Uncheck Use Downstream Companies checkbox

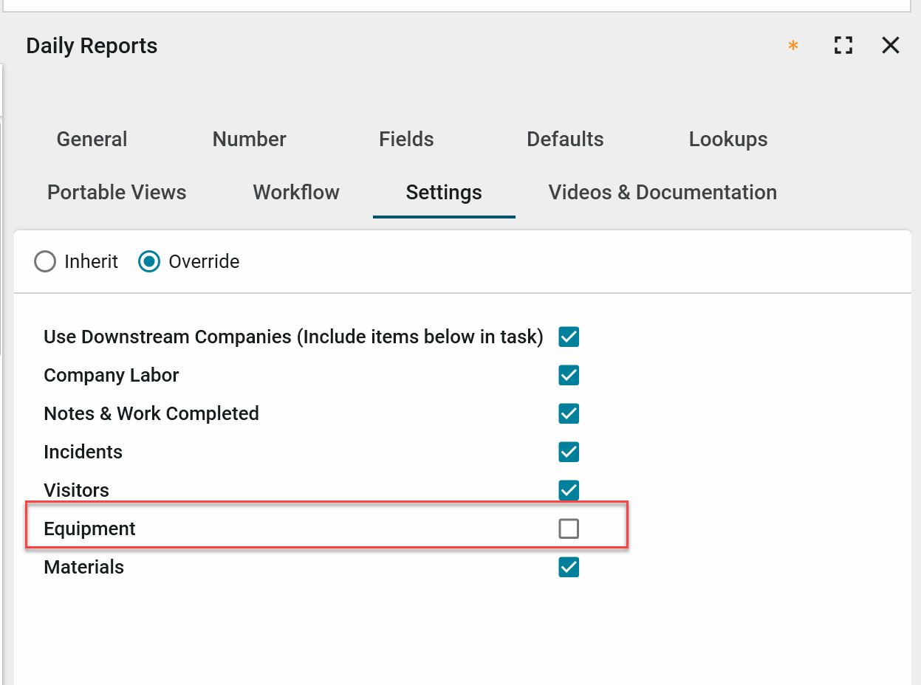click(x=569, y=337)
